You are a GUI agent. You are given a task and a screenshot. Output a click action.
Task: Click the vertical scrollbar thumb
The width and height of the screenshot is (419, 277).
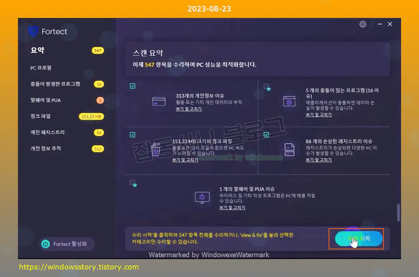(x=399, y=213)
